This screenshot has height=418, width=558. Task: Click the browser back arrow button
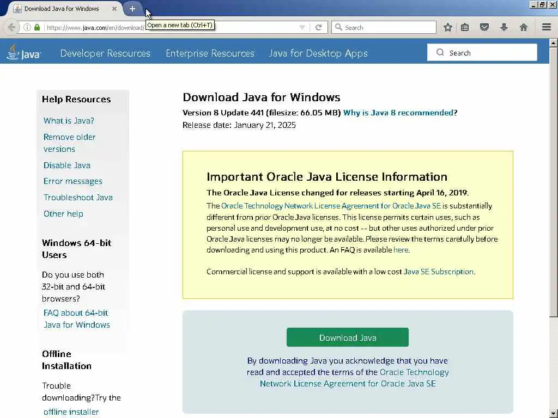coord(11,27)
